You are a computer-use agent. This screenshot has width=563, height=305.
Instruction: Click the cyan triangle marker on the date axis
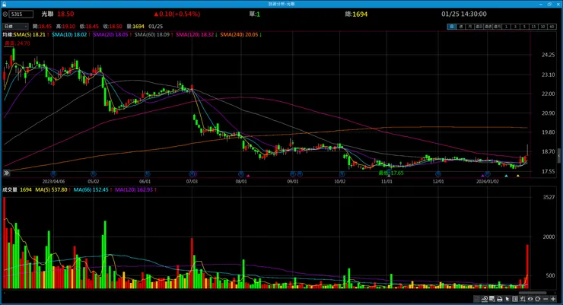[506, 176]
